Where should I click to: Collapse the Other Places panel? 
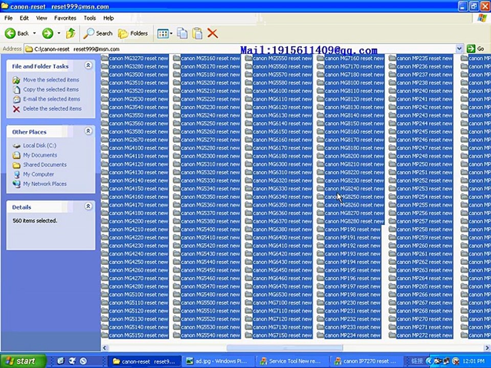coord(88,131)
